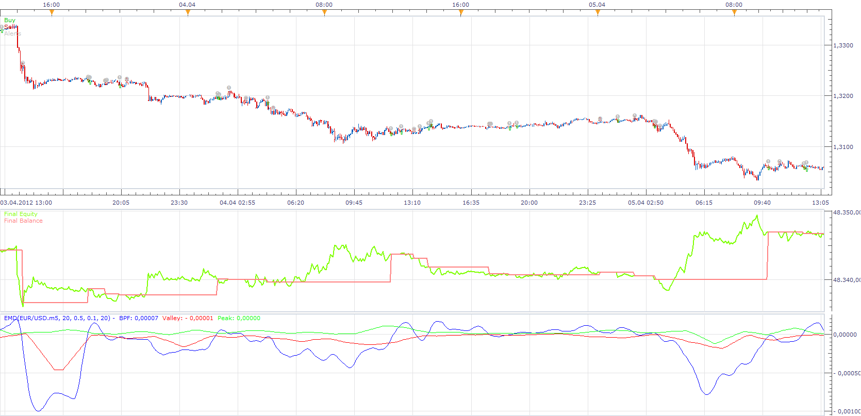The height and width of the screenshot is (416, 861).
Task: Toggle the Alerts legend label
Action: tap(12, 34)
